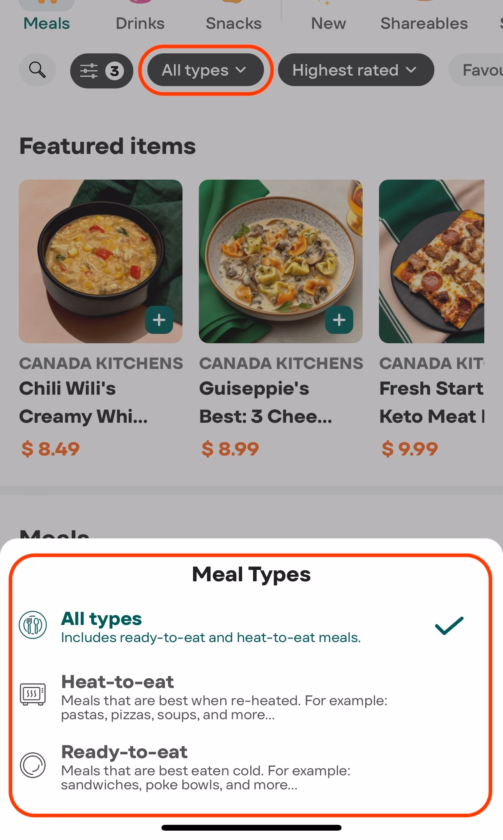Switch to the Drinks tab
Image resolution: width=503 pixels, height=840 pixels.
pos(140,23)
